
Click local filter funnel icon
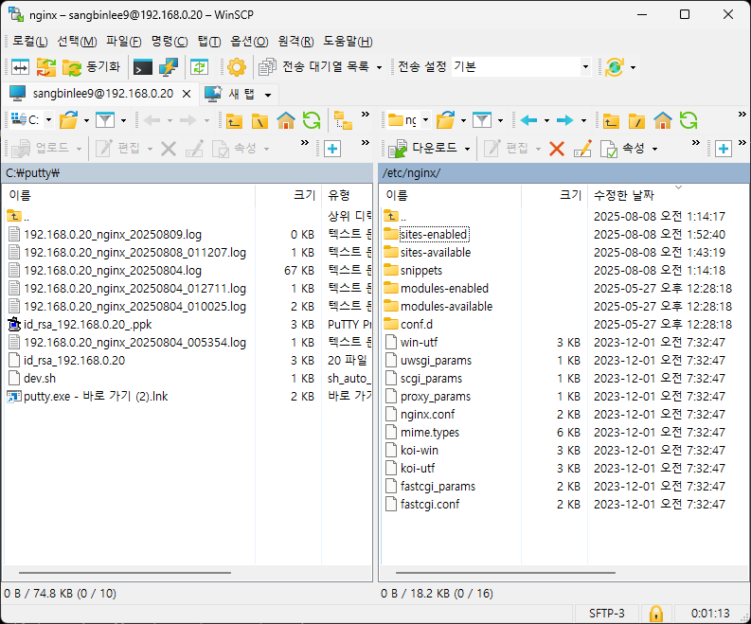coord(105,120)
